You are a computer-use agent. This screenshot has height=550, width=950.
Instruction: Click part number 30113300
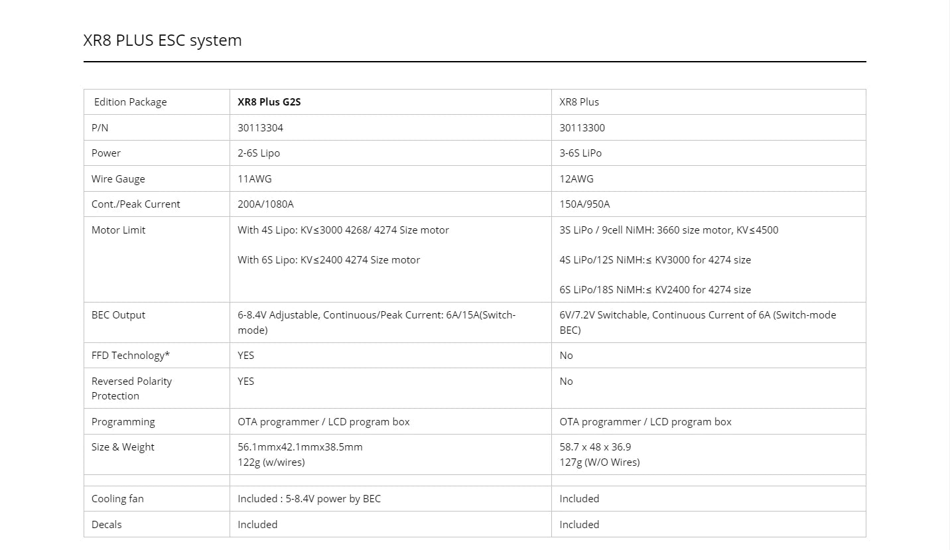582,128
